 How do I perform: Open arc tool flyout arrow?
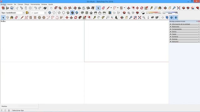click(x=117, y=8)
